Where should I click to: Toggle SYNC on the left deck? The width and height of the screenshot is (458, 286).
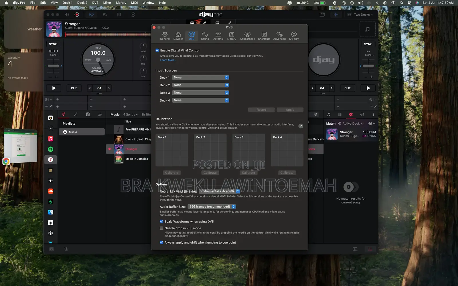pyautogui.click(x=53, y=44)
